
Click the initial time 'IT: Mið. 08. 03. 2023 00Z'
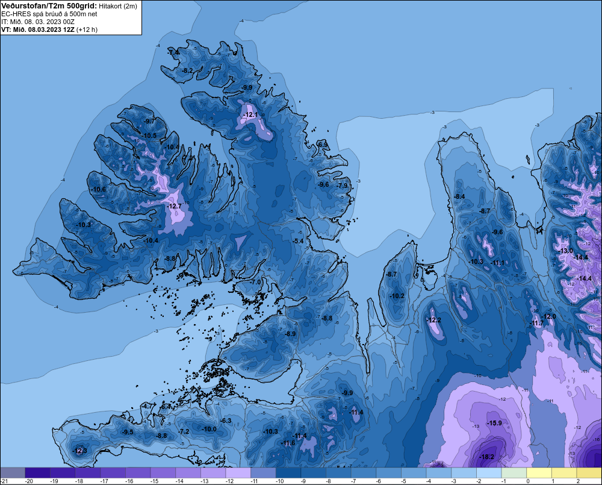[37, 22]
